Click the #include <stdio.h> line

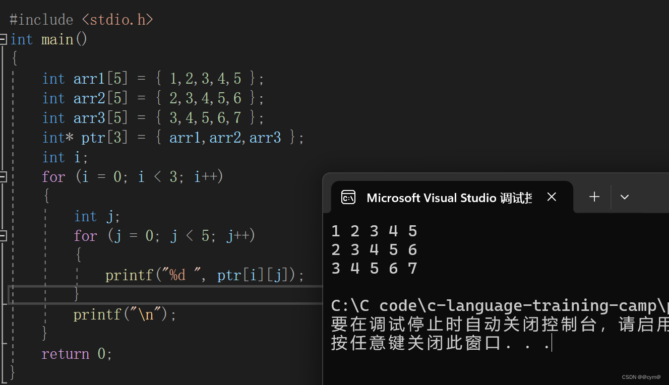pyautogui.click(x=81, y=20)
